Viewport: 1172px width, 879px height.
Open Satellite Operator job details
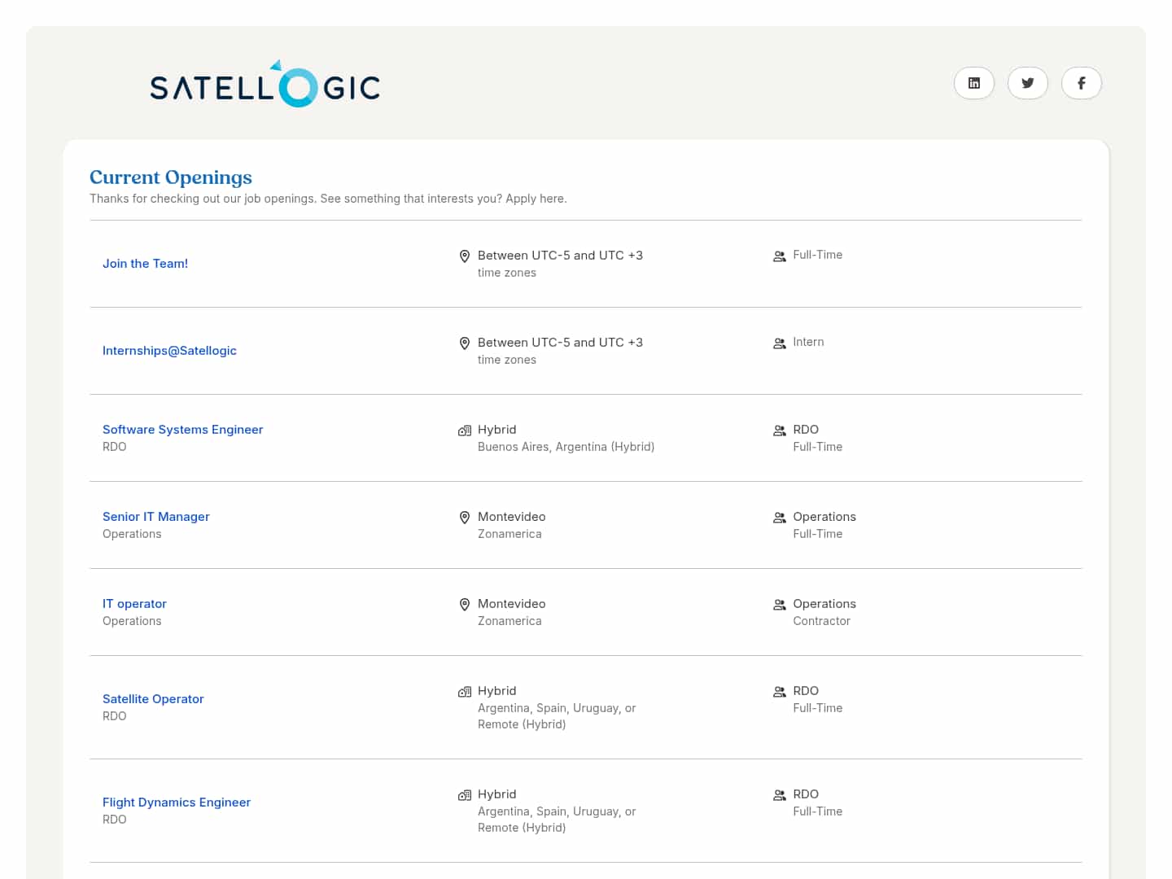(153, 699)
